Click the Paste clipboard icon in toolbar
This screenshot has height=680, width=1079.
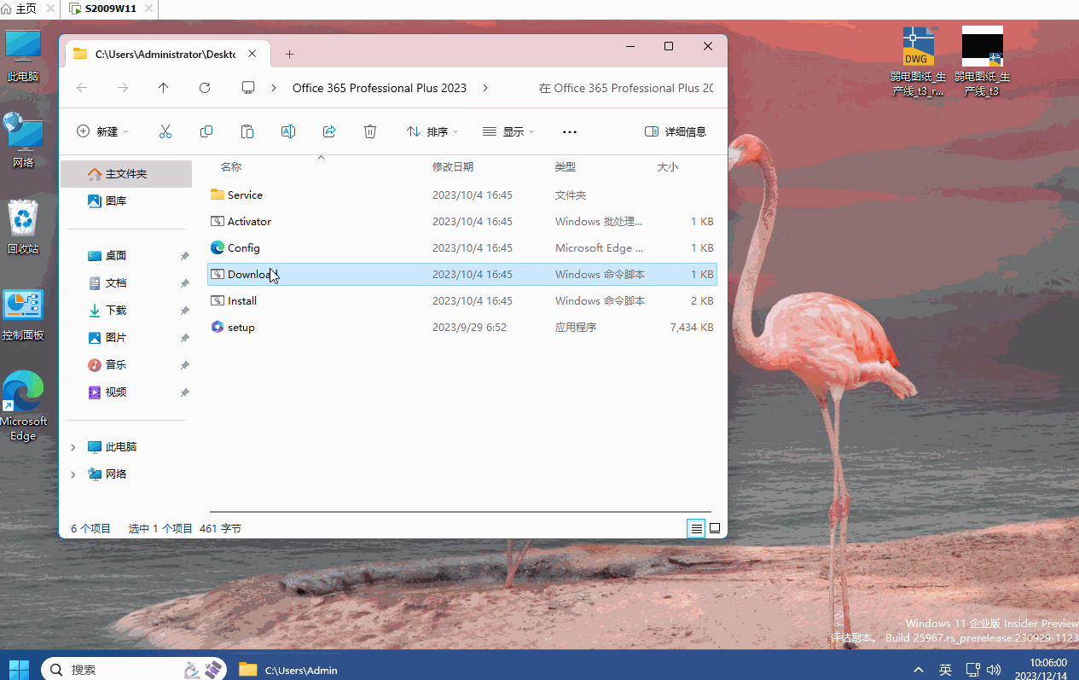(x=247, y=131)
